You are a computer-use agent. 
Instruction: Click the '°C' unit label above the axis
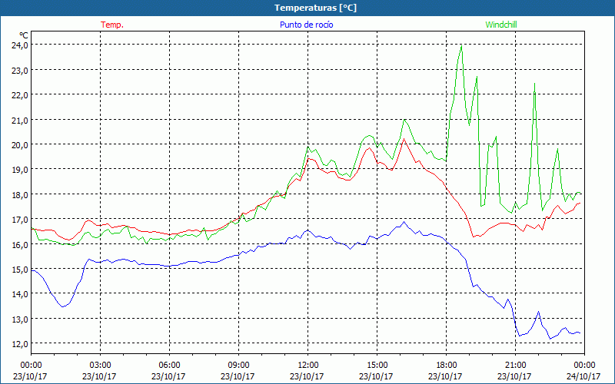click(x=24, y=35)
